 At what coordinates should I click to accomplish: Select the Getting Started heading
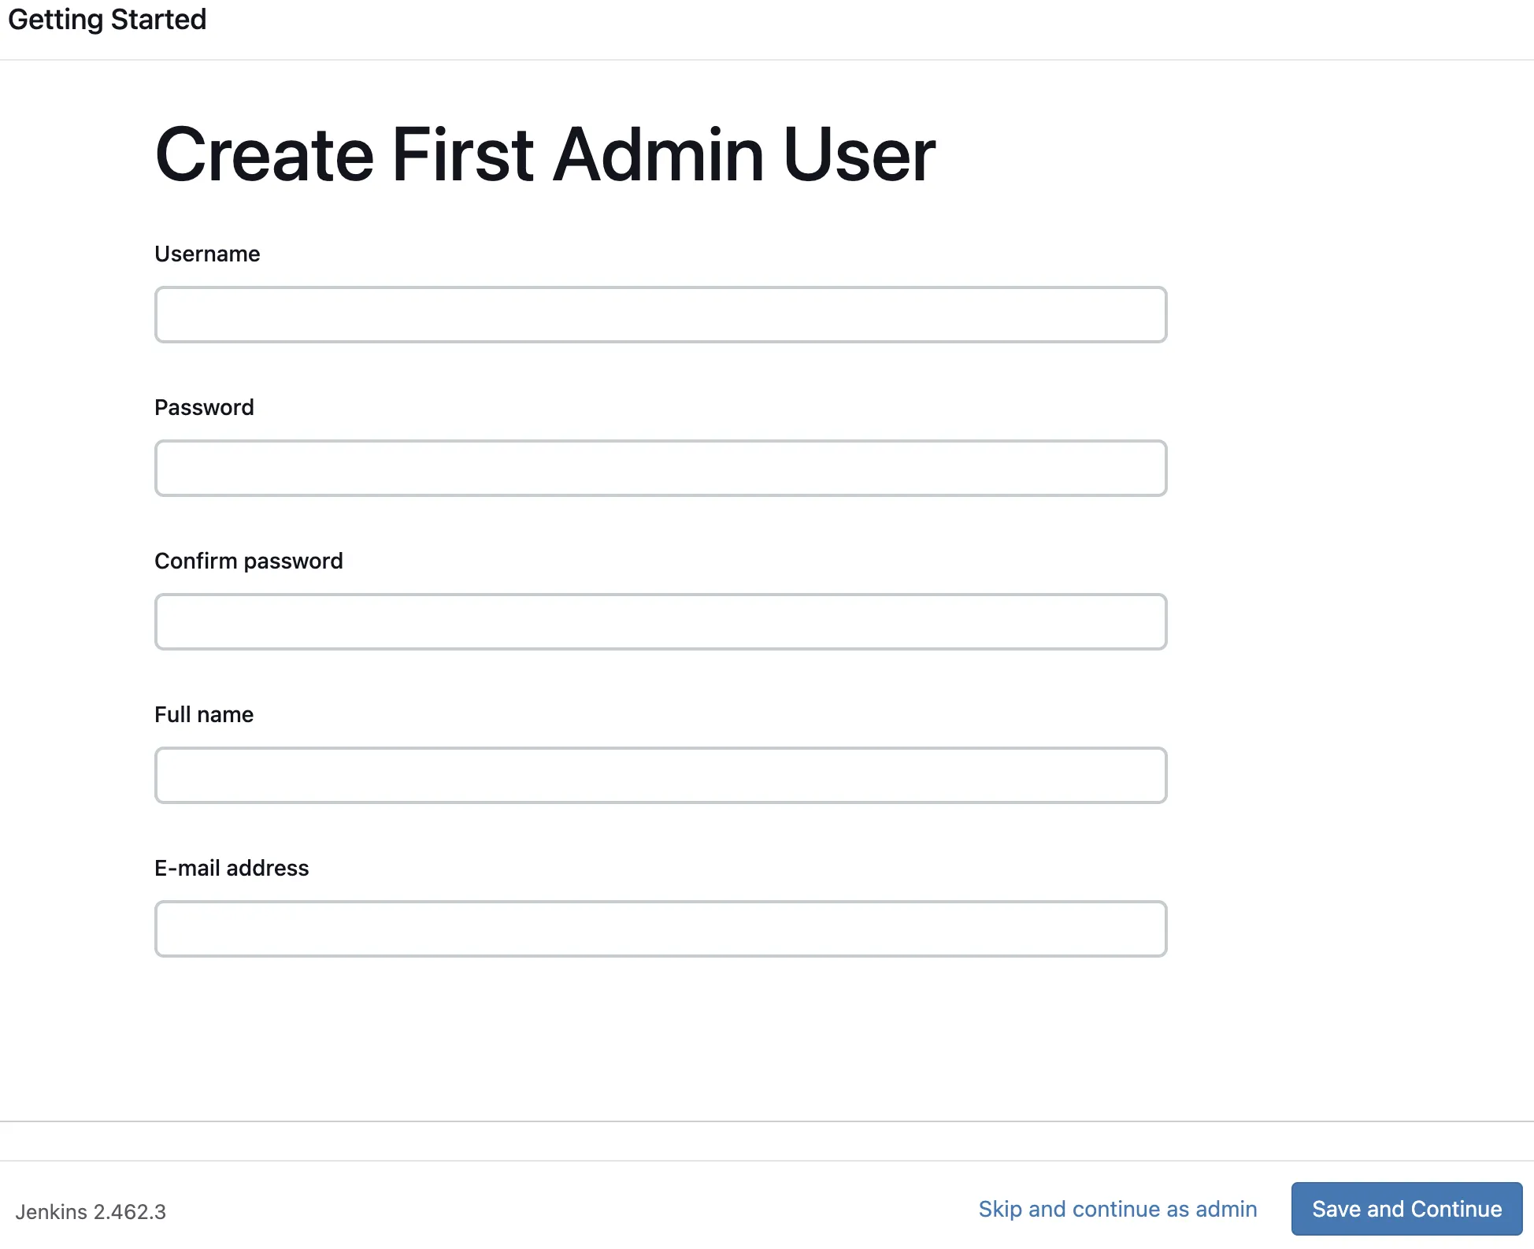(x=106, y=19)
